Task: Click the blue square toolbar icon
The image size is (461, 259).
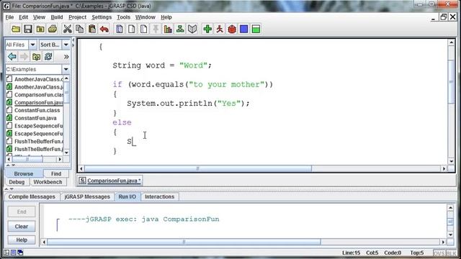Action: click(243, 29)
